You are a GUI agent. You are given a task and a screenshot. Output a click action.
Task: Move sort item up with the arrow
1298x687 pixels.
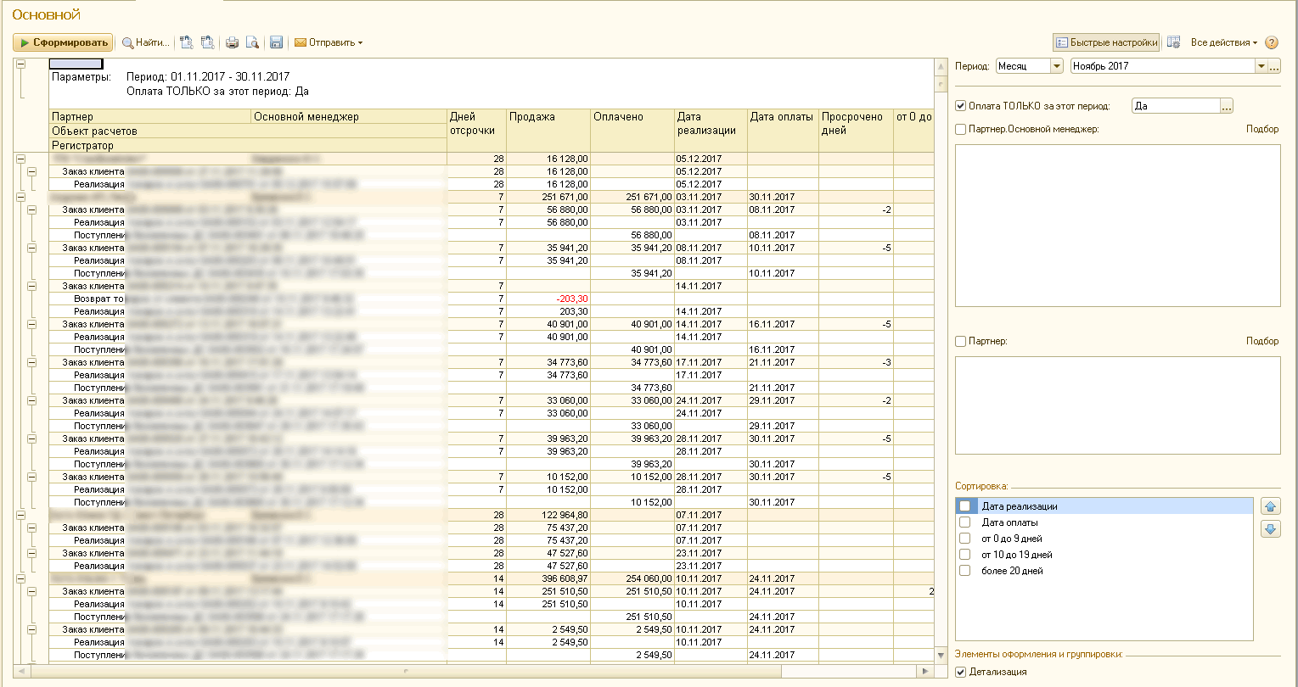coord(1271,506)
